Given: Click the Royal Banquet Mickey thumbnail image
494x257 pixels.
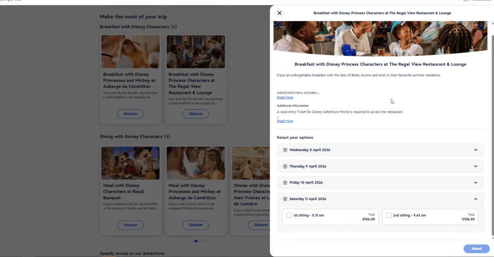Looking at the screenshot, I should (x=130, y=163).
